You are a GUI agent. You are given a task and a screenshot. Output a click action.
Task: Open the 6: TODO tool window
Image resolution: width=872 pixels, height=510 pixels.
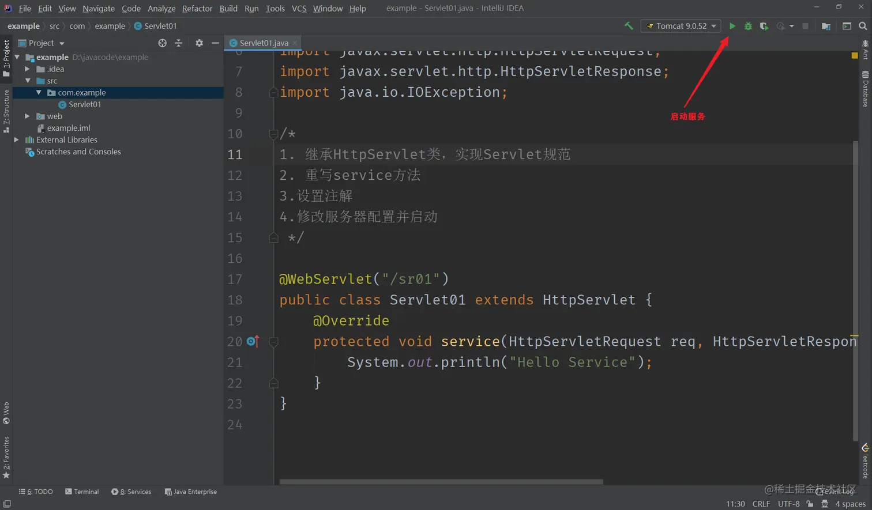tap(36, 492)
